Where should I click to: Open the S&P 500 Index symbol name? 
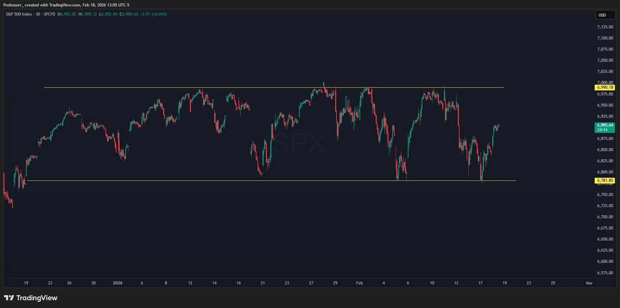19,15
